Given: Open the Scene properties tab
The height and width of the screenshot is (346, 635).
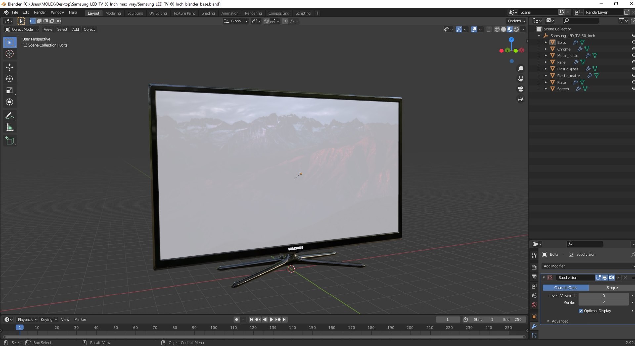Looking at the screenshot, I should [x=534, y=295].
